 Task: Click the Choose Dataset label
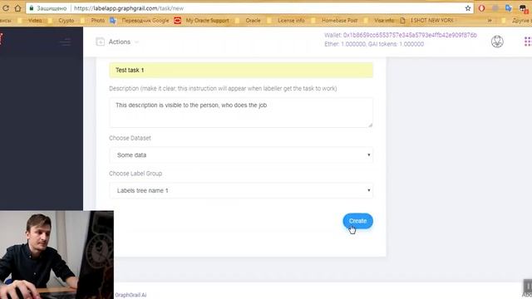tap(130, 138)
